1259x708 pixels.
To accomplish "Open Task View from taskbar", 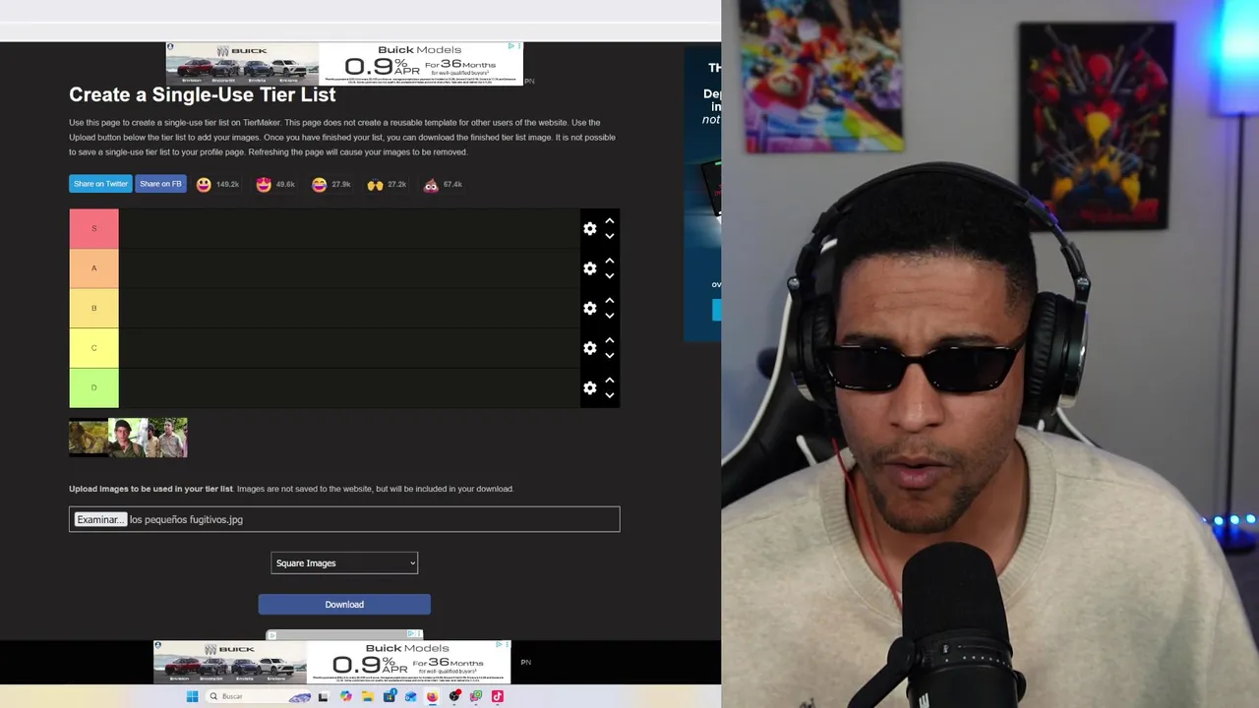I will [323, 696].
